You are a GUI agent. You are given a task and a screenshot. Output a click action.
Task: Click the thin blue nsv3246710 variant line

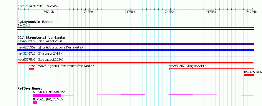135,56
